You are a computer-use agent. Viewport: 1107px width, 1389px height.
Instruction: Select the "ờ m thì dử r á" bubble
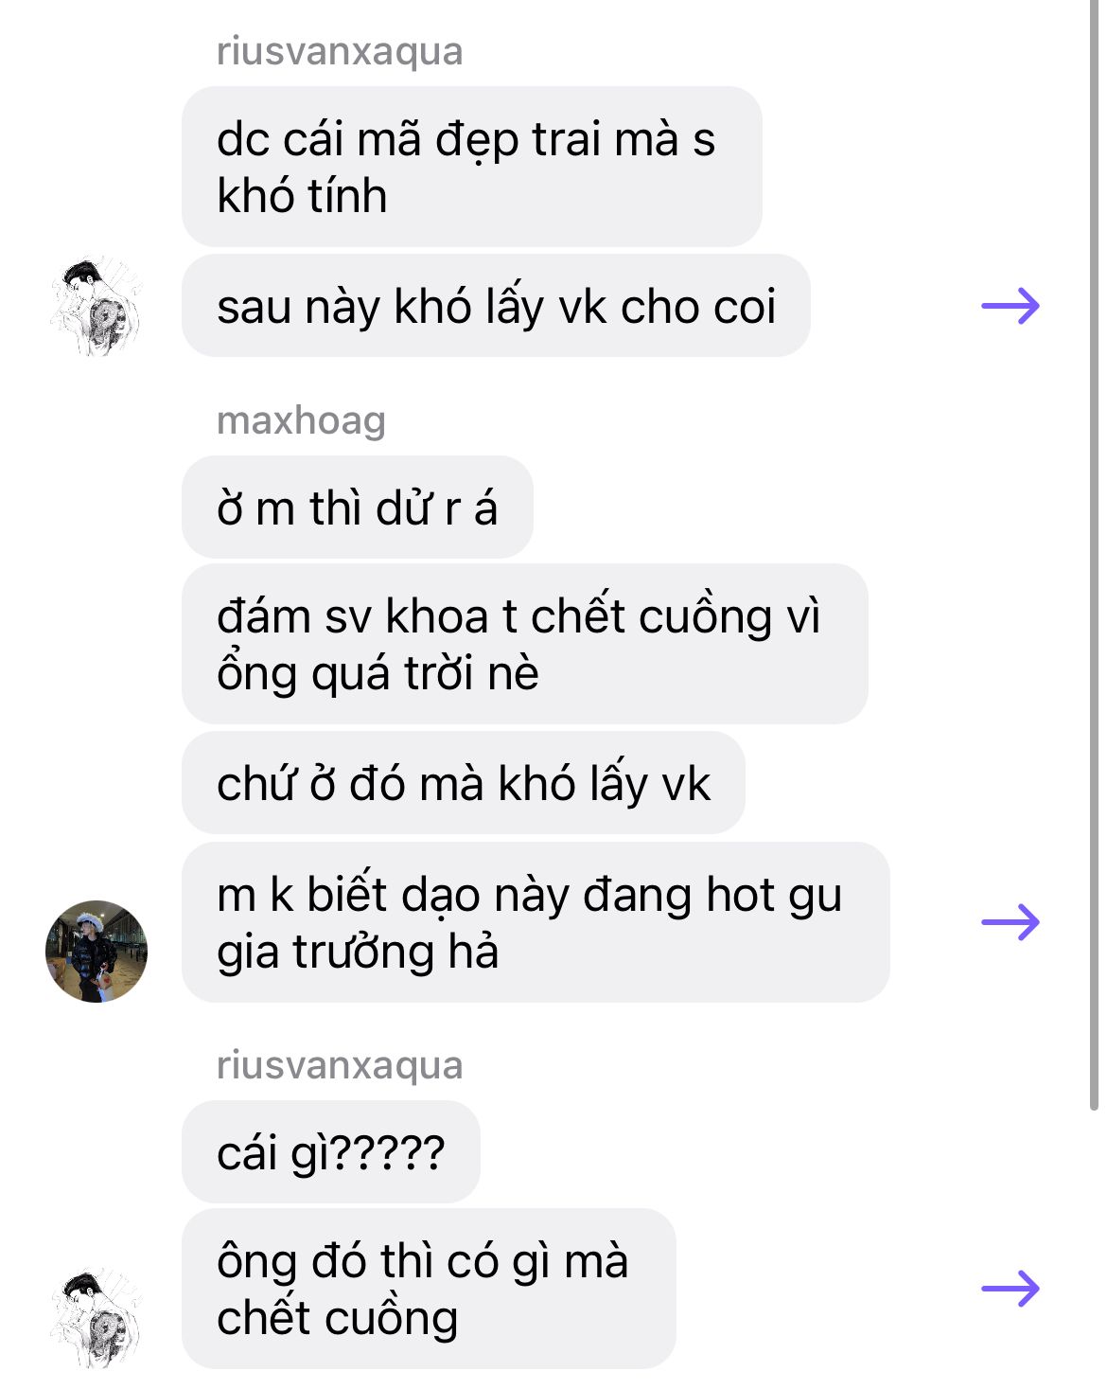pyautogui.click(x=358, y=508)
